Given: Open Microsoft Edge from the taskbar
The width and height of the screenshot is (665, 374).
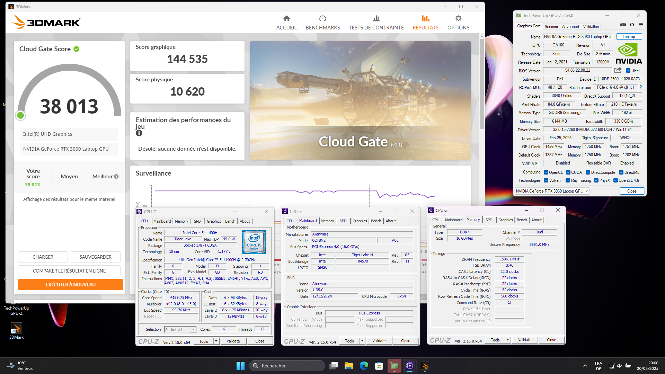Looking at the screenshot, I should point(364,366).
